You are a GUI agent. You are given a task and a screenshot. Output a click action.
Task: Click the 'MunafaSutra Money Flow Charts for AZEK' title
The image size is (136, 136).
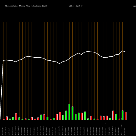pyautogui.click(x=26, y=6)
